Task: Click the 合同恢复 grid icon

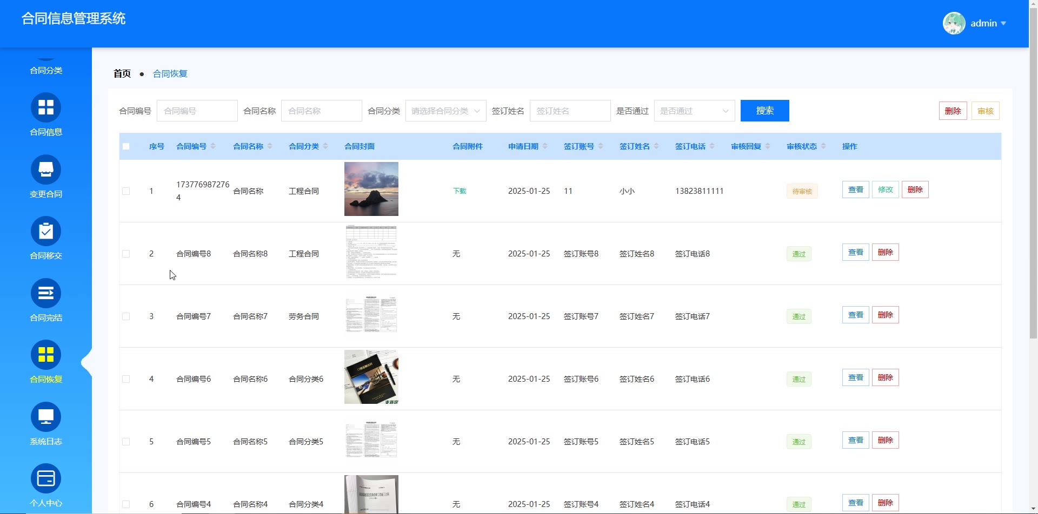Action: pos(46,355)
